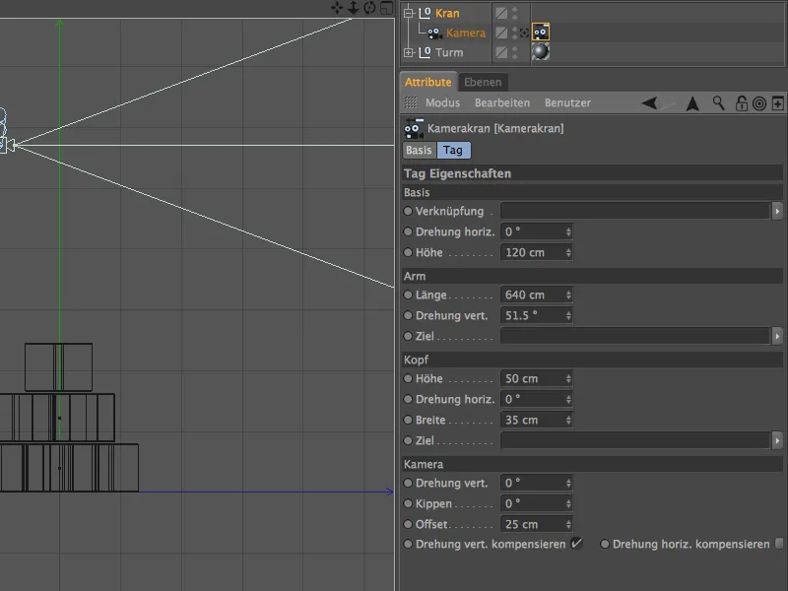Open the Benutzer menu
This screenshot has height=591, width=788.
568,103
